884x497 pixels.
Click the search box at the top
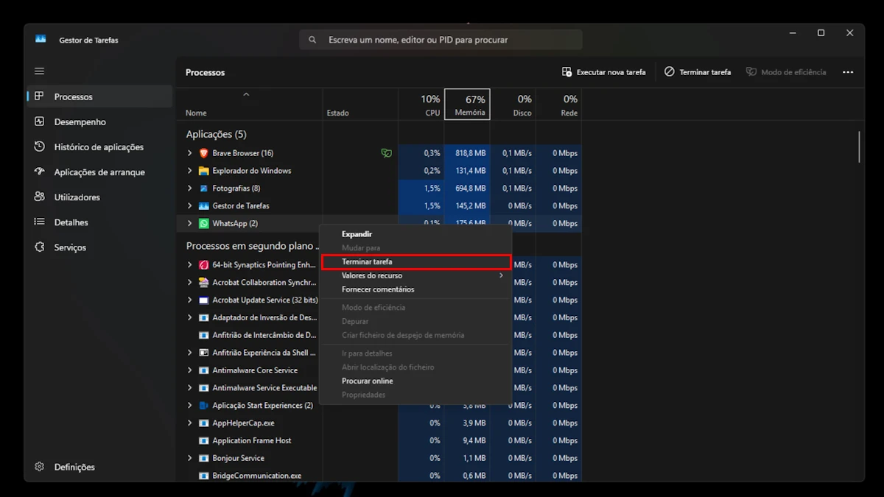coord(441,40)
